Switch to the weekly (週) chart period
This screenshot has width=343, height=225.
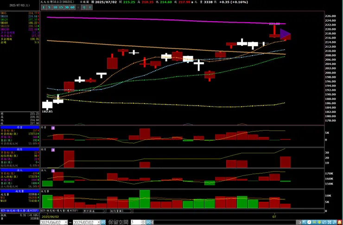(x=84, y=7)
